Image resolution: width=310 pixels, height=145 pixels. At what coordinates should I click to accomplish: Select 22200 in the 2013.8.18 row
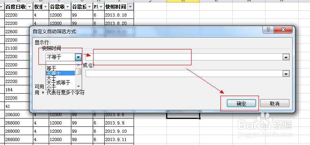click(19, 15)
